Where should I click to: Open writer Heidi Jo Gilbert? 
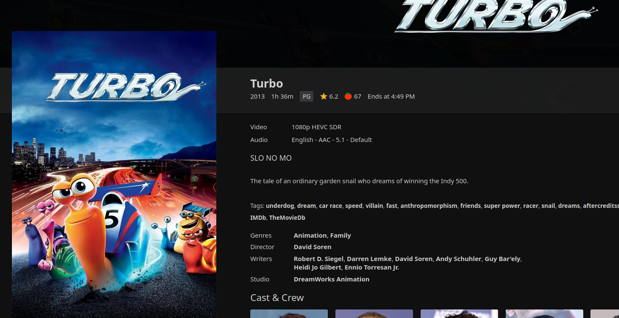click(318, 267)
